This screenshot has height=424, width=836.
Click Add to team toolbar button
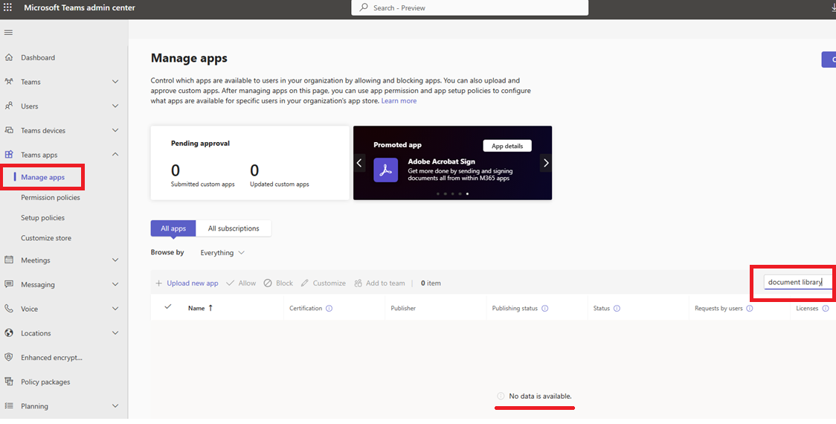pos(379,283)
